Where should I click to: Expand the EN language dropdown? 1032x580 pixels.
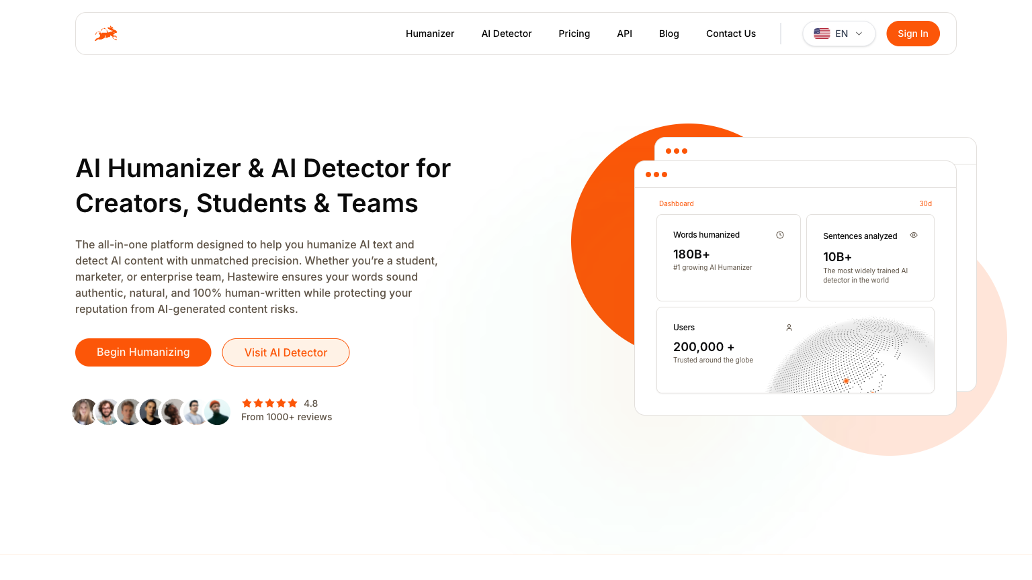(x=838, y=34)
